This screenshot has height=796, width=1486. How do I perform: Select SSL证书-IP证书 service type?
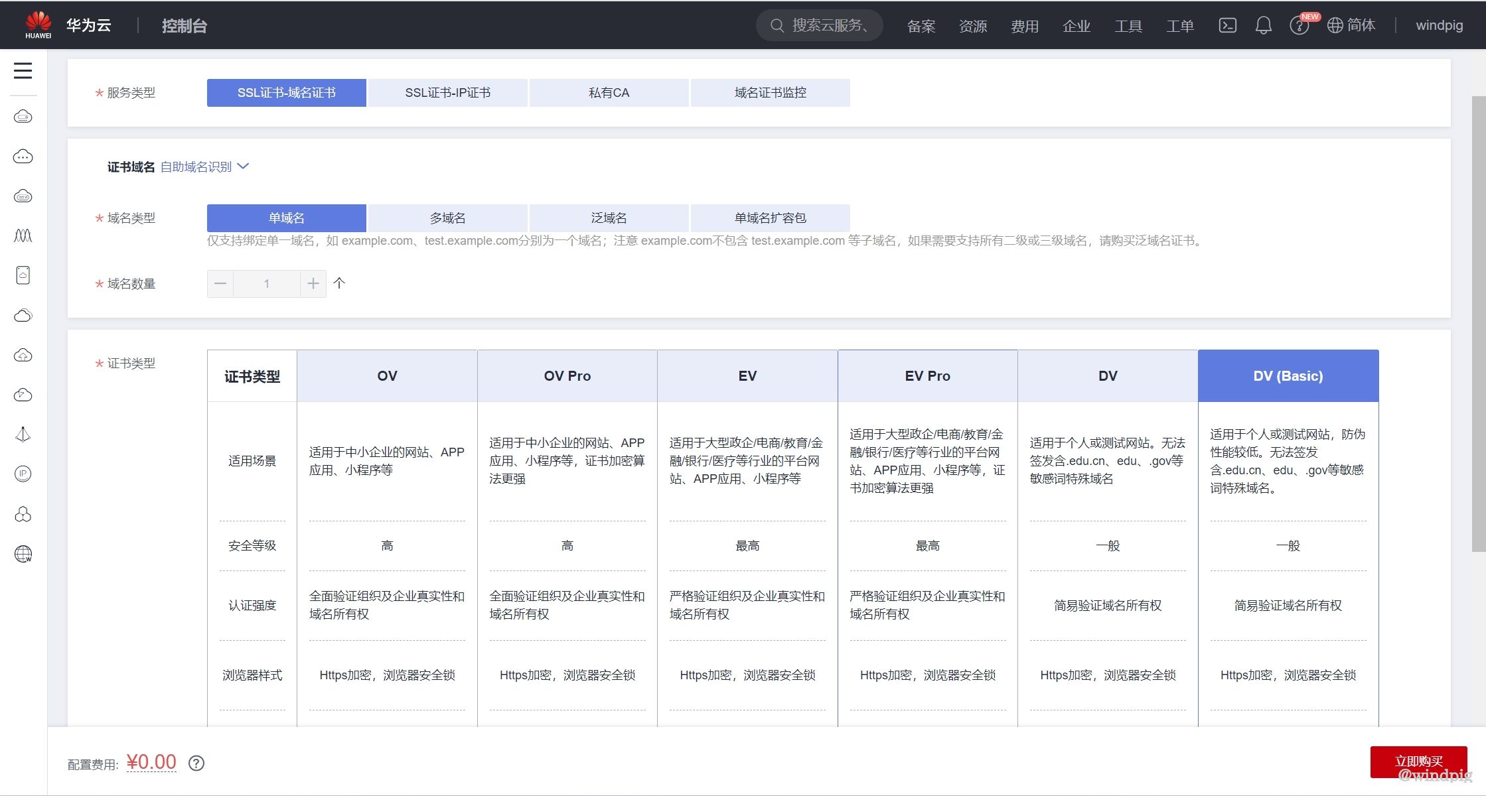click(x=448, y=93)
